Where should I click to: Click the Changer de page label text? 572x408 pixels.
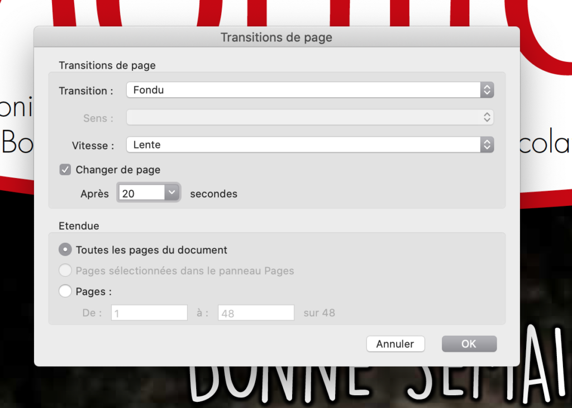point(118,170)
